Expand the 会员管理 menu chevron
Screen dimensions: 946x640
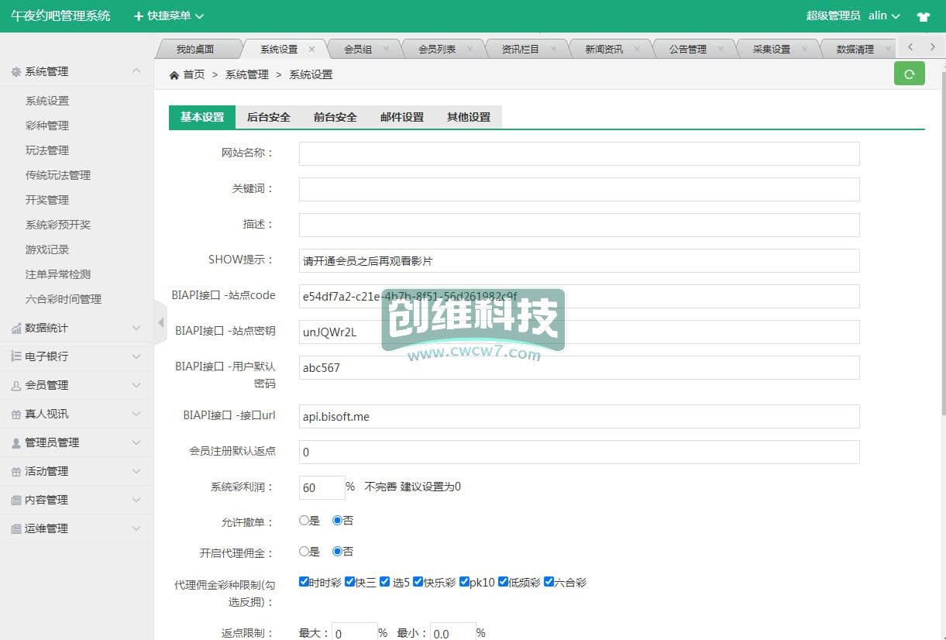136,385
